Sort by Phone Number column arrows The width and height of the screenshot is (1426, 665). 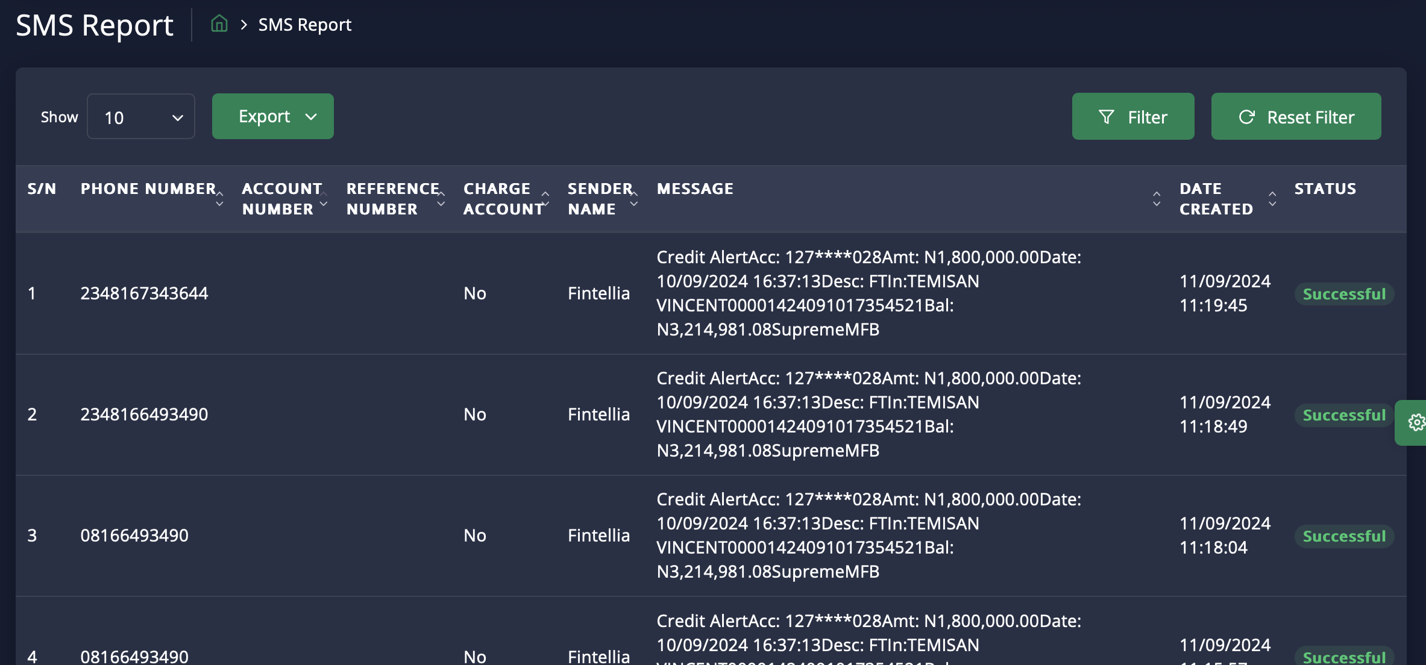(x=219, y=199)
